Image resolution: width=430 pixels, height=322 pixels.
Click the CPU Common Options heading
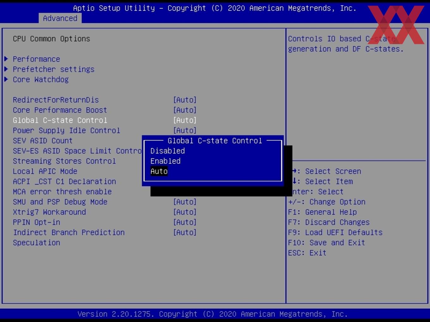pyautogui.click(x=52, y=39)
